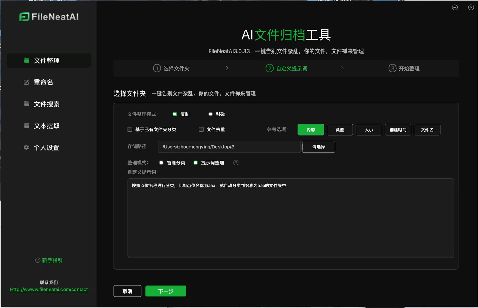Screen dimensions: 478x308
Task: Open the 新手指引 link
Action: (x=52, y=260)
